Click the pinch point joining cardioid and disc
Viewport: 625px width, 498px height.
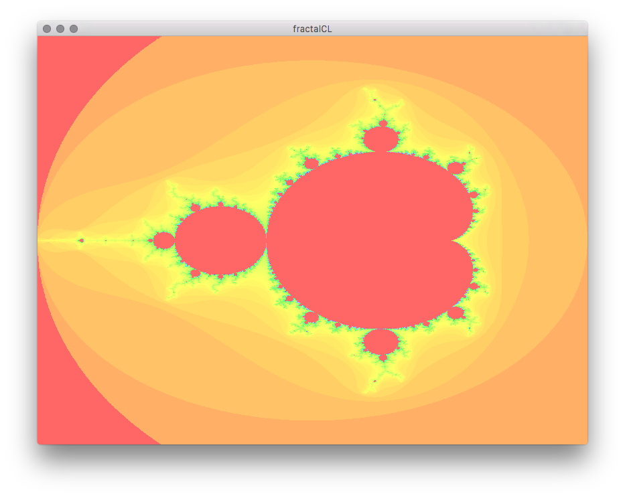pyautogui.click(x=267, y=240)
